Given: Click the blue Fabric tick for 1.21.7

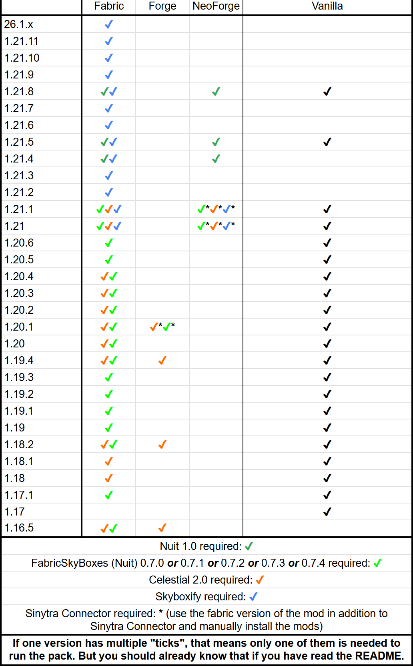Looking at the screenshot, I should point(109,108).
